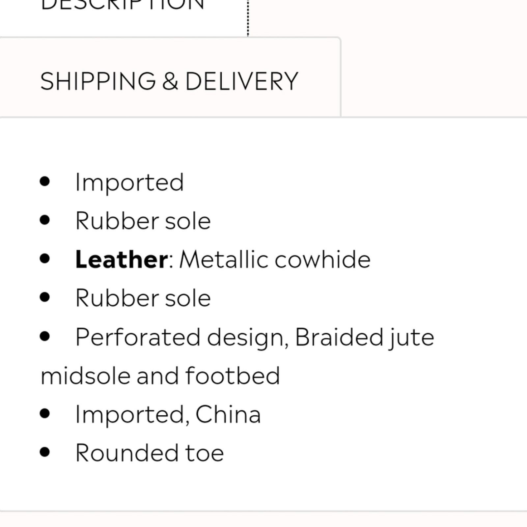Click the ampersand in SHIPPING & DELIVERY
527x527 pixels.
[x=170, y=81]
